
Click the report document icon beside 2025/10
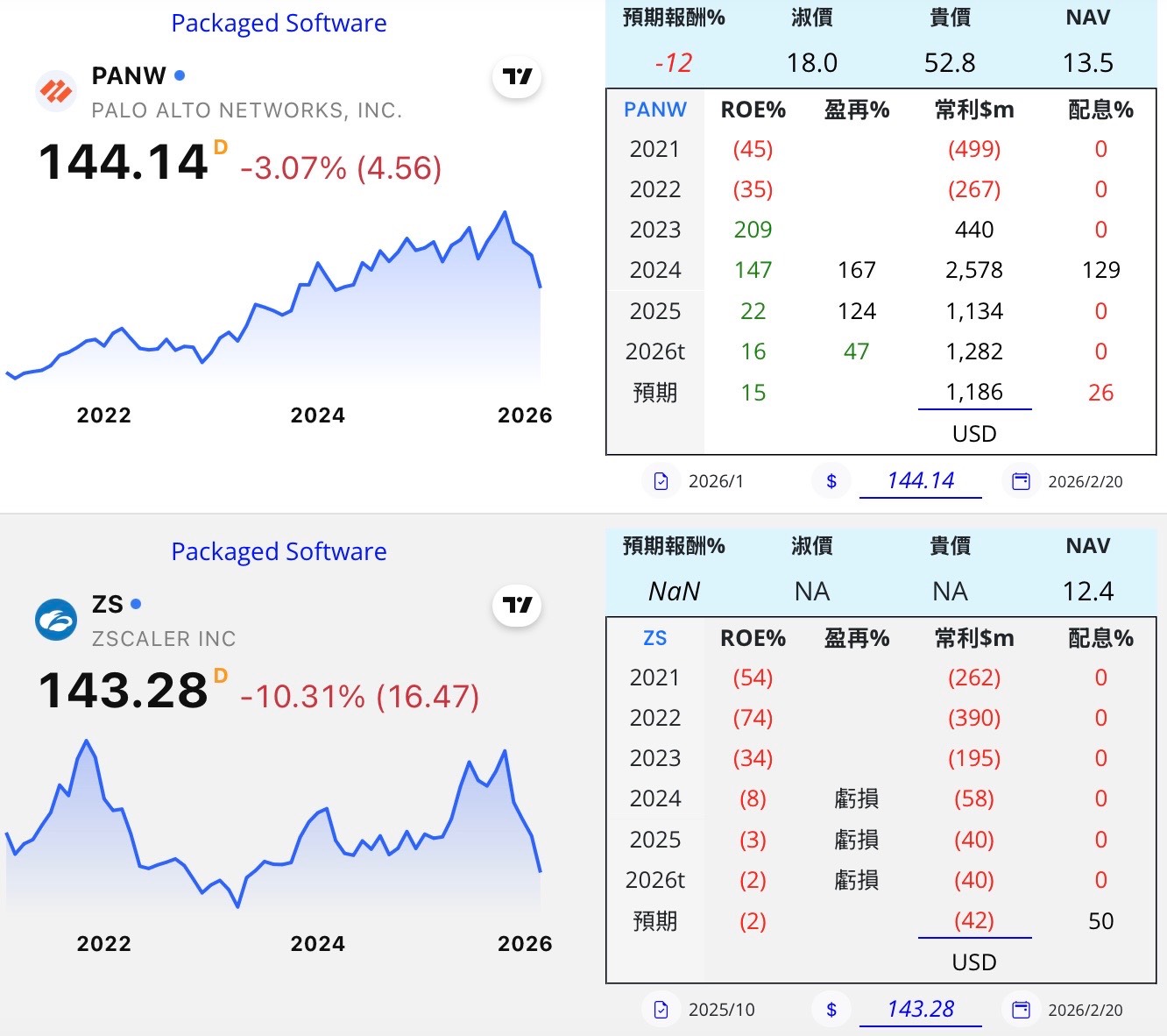[661, 1010]
